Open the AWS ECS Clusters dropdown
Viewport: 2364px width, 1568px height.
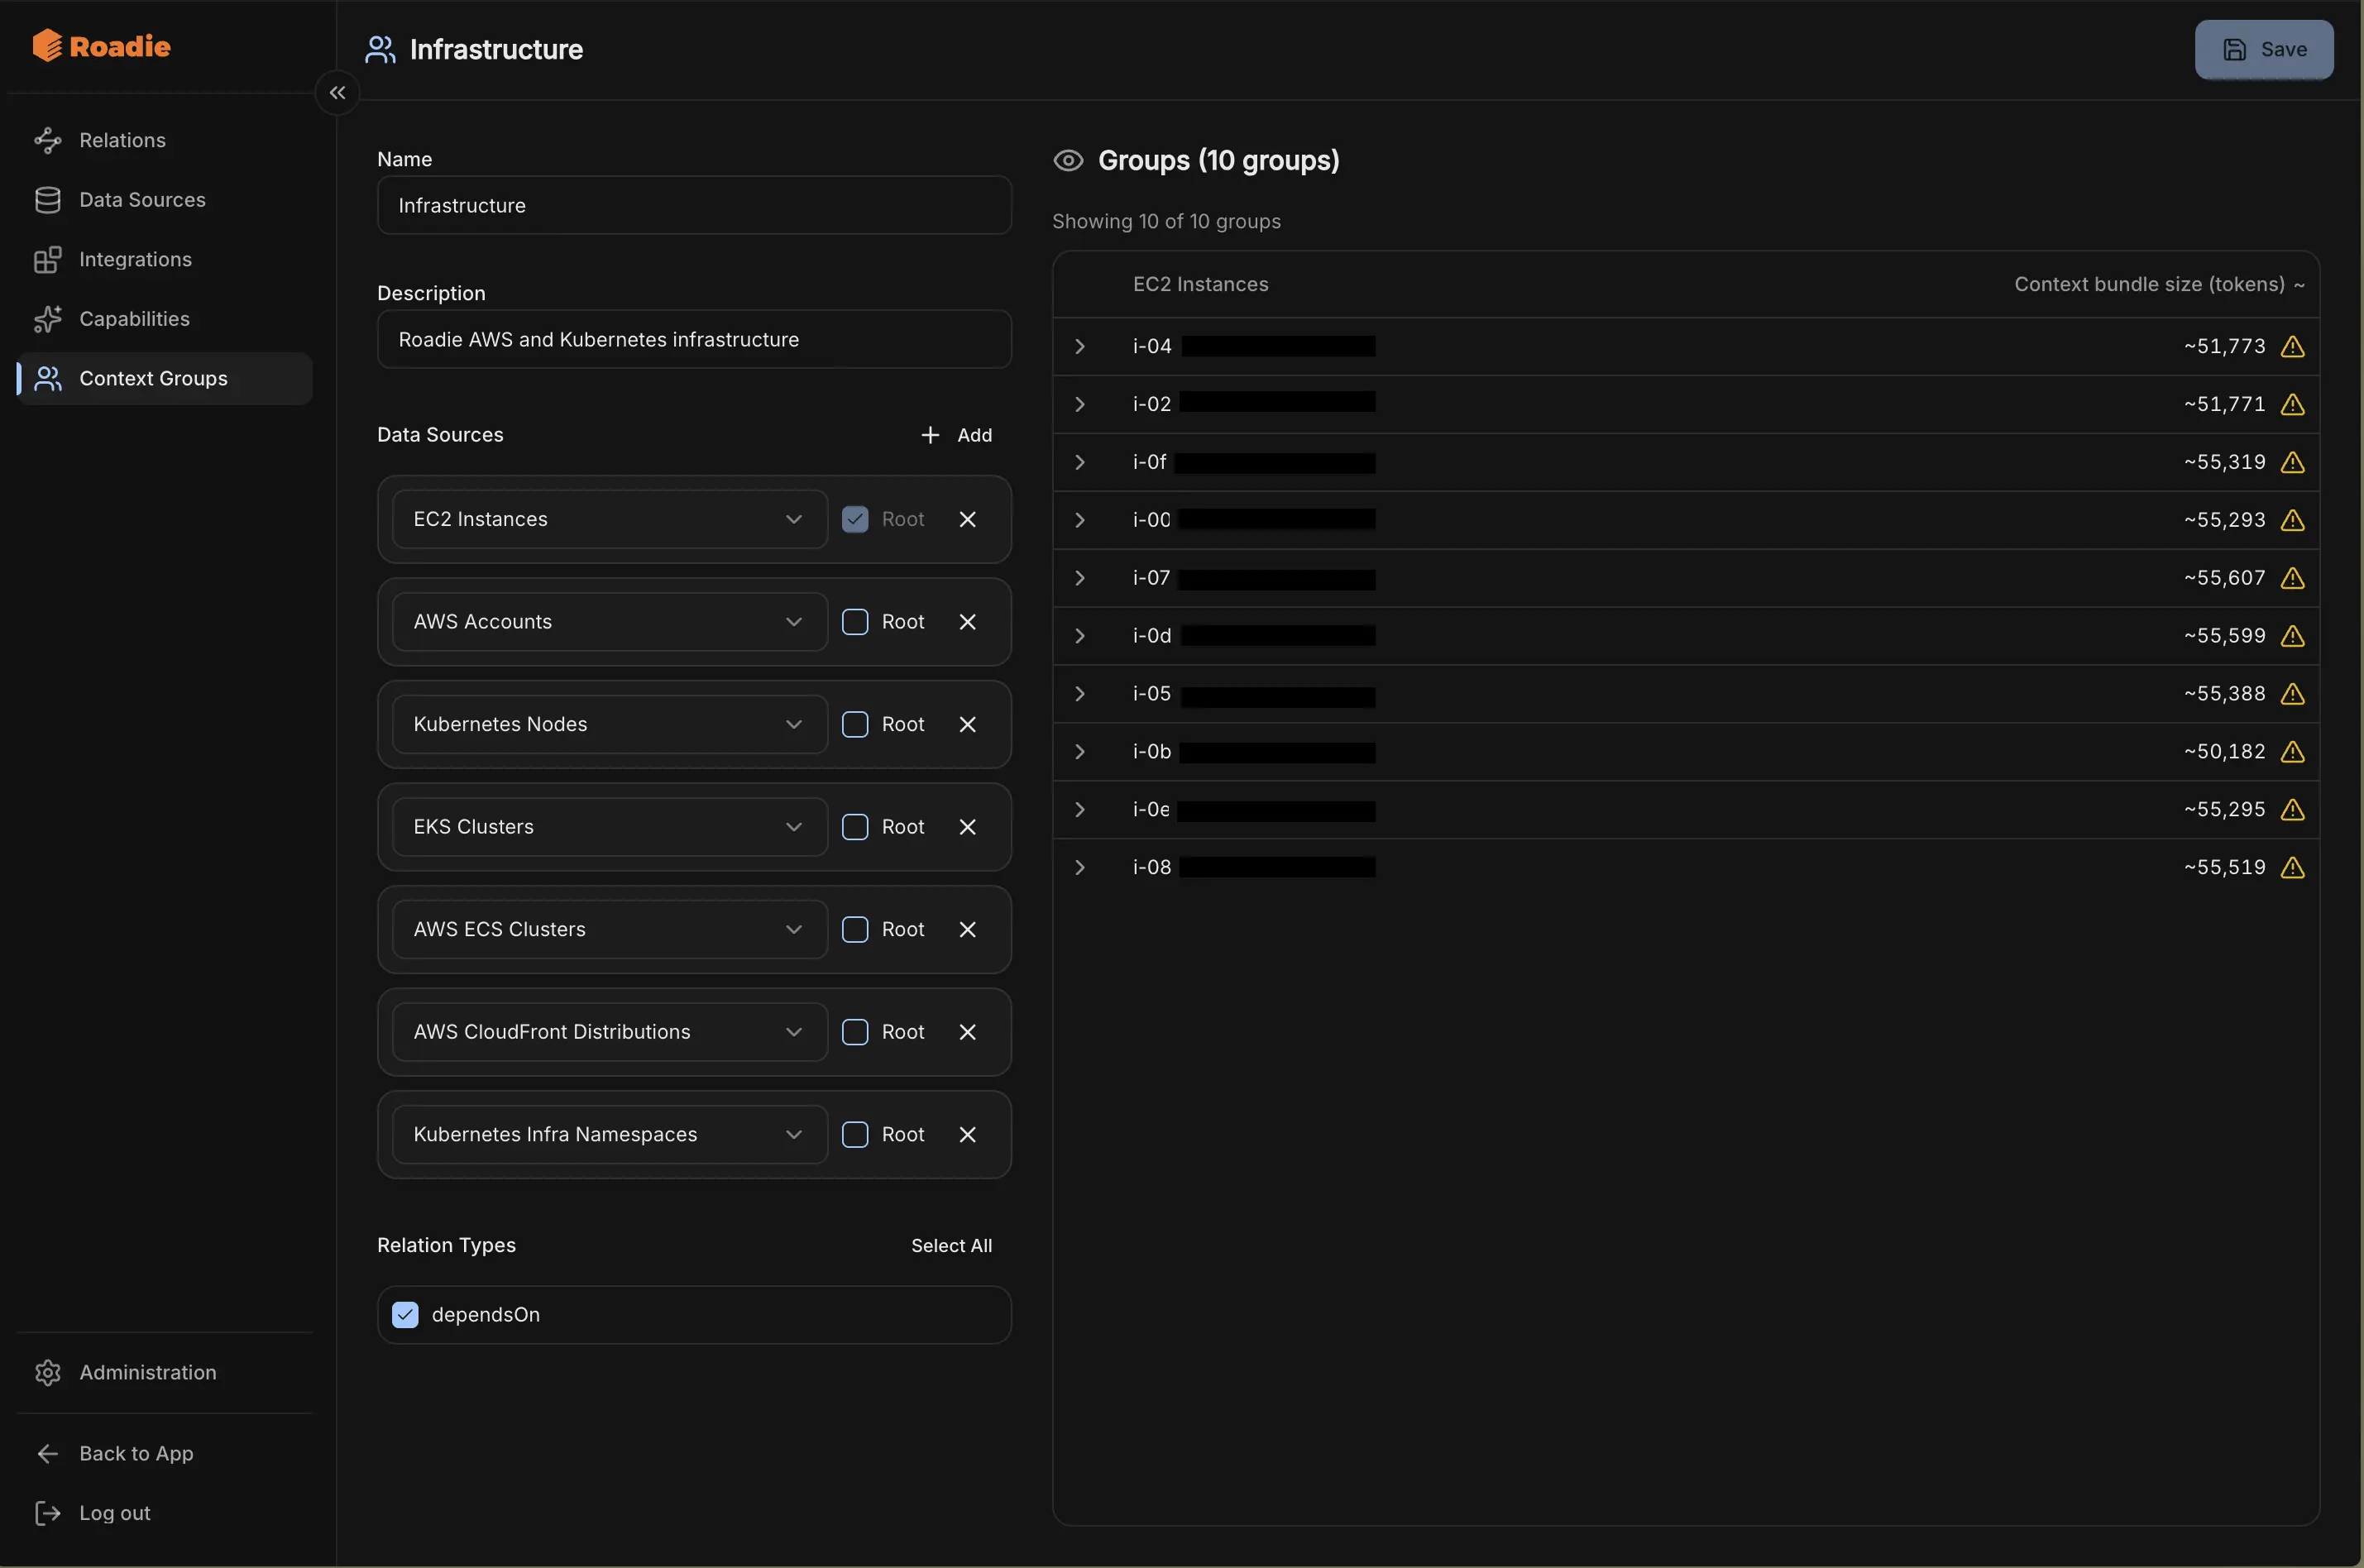610,929
